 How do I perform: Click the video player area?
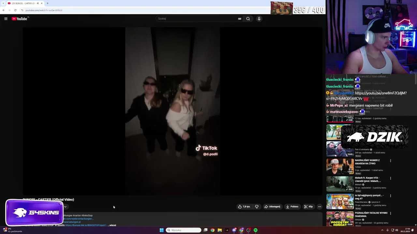pos(172,111)
